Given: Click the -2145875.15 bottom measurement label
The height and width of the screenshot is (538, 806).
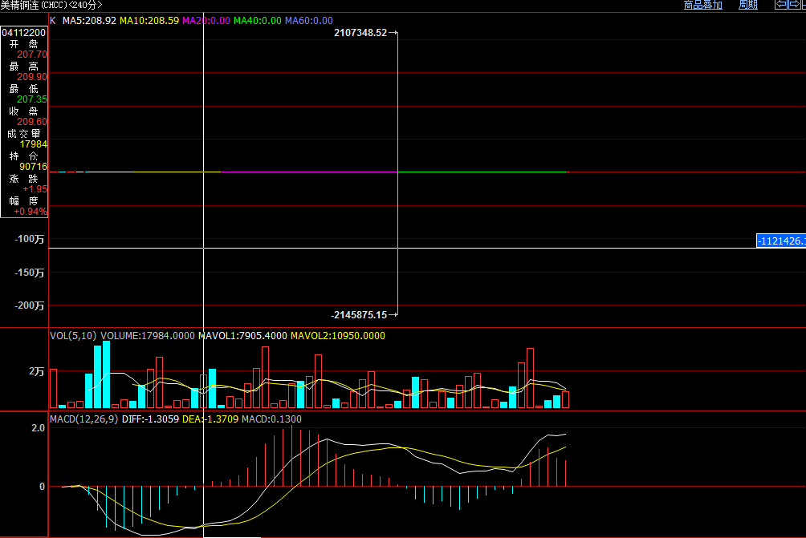Looking at the screenshot, I should (358, 315).
